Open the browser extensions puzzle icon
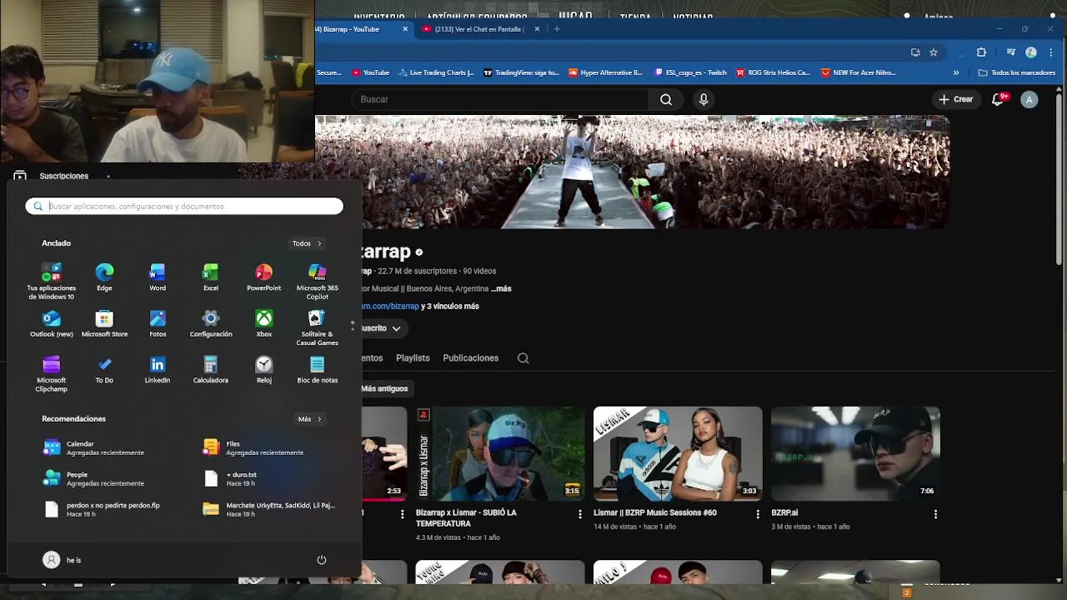This screenshot has width=1067, height=600. coord(981,52)
